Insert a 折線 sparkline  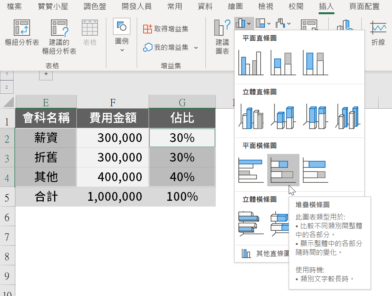coord(378,33)
